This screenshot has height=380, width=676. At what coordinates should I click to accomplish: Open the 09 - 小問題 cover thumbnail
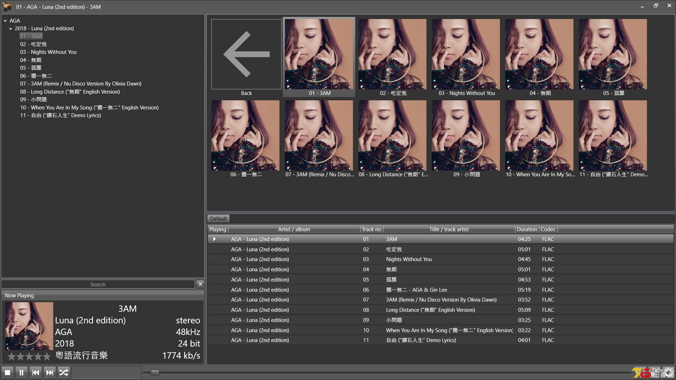point(466,135)
